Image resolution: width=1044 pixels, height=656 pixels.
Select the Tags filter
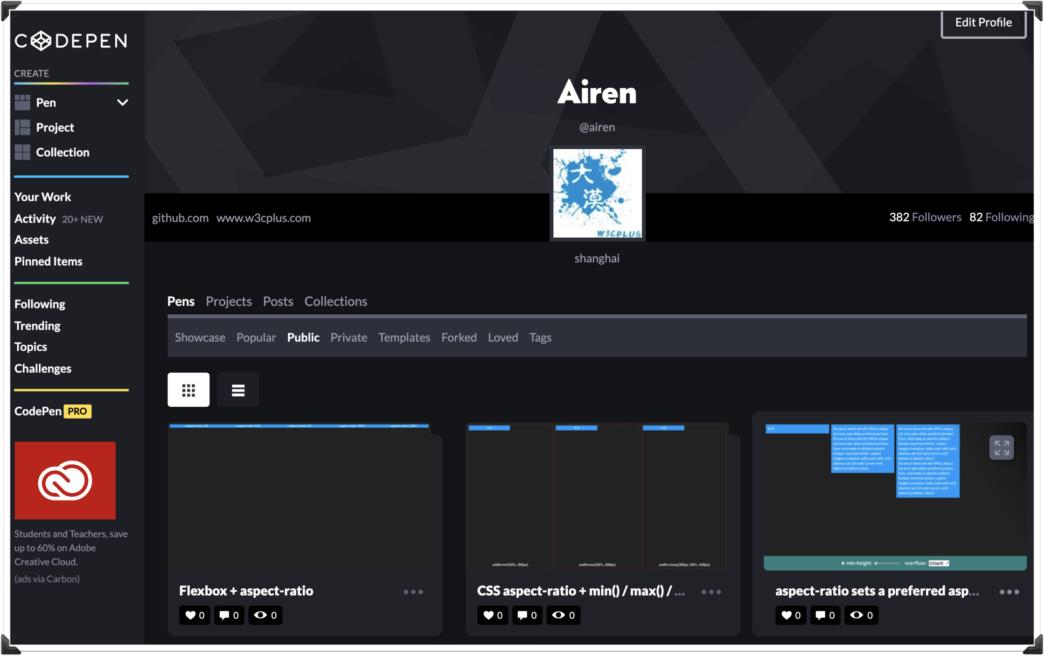540,337
